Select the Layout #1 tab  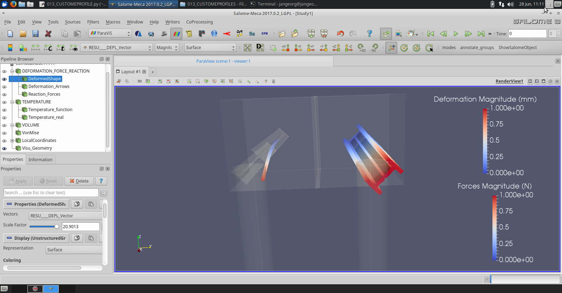[131, 71]
